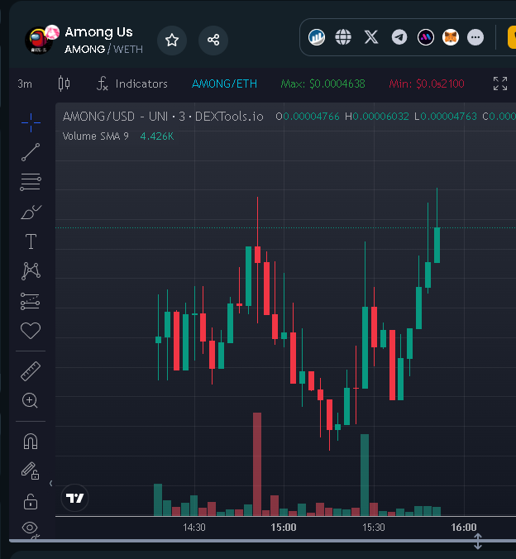The width and height of the screenshot is (516, 559).
Task: Select the Text annotation tool
Action: [31, 241]
